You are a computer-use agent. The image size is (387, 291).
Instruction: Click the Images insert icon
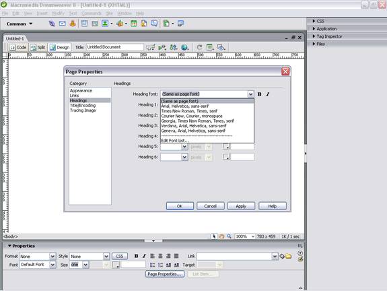point(105,24)
